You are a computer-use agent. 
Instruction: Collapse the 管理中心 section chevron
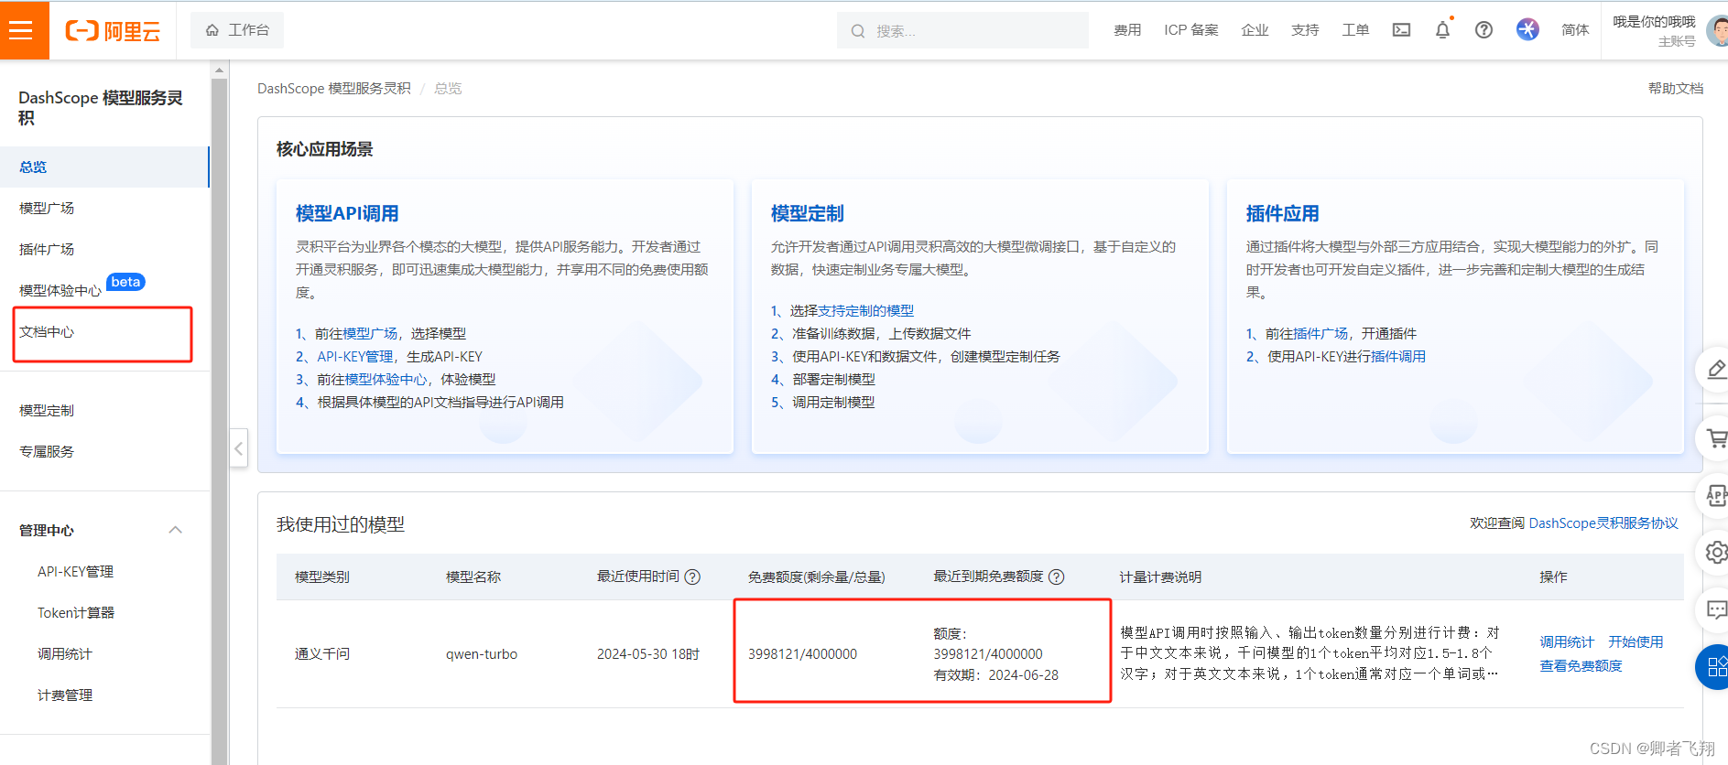[x=176, y=530]
